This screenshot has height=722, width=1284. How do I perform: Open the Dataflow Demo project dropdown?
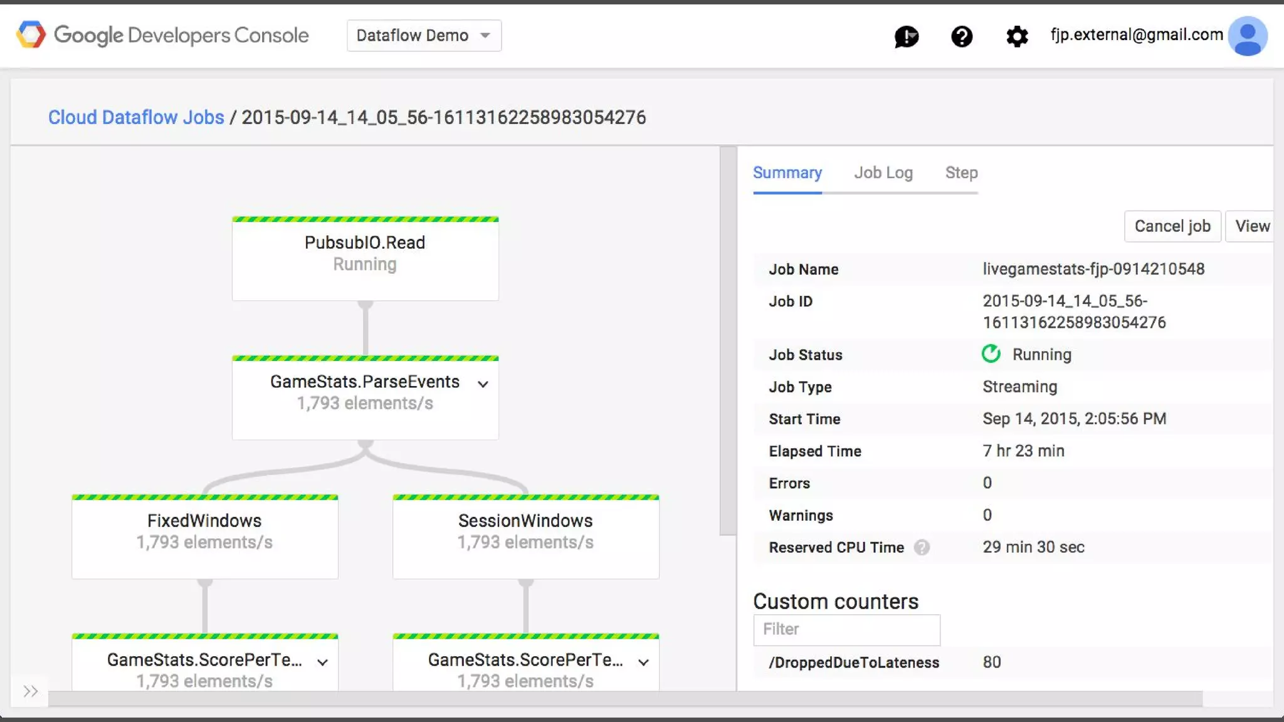pyautogui.click(x=424, y=36)
